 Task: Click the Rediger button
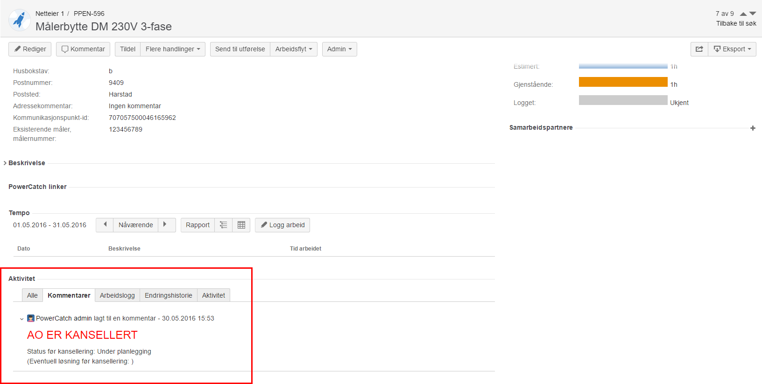coord(30,49)
